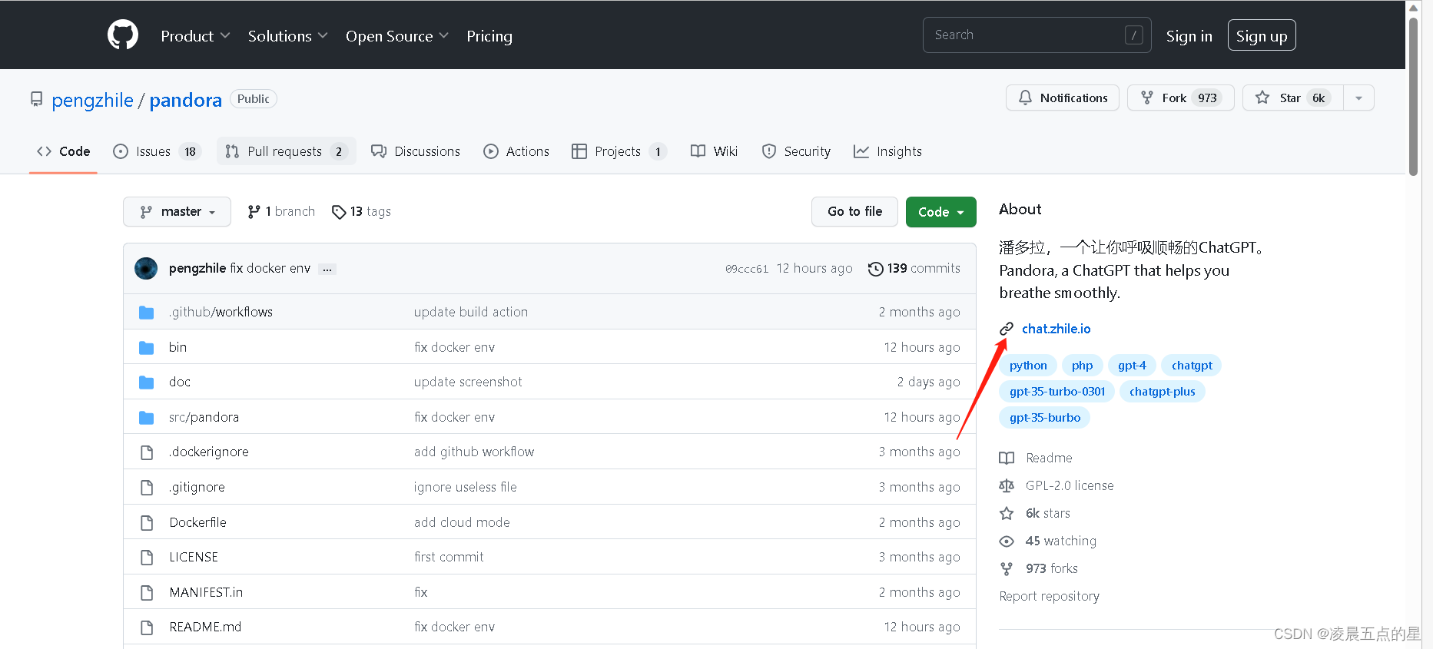Select the gpt-35-burbo topic tag
Image resolution: width=1433 pixels, height=649 pixels.
click(x=1045, y=418)
